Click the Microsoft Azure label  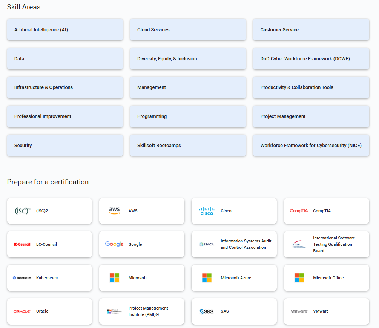point(236,278)
